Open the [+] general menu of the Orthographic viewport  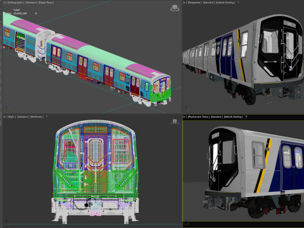(x=5, y=3)
